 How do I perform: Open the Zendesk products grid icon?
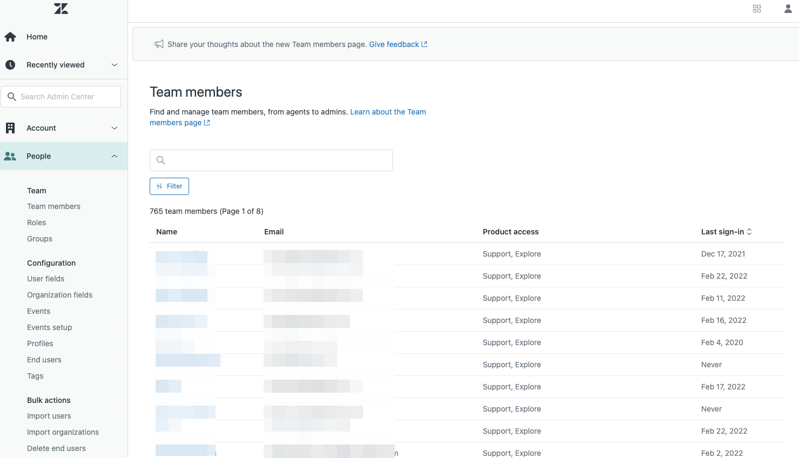tap(757, 9)
